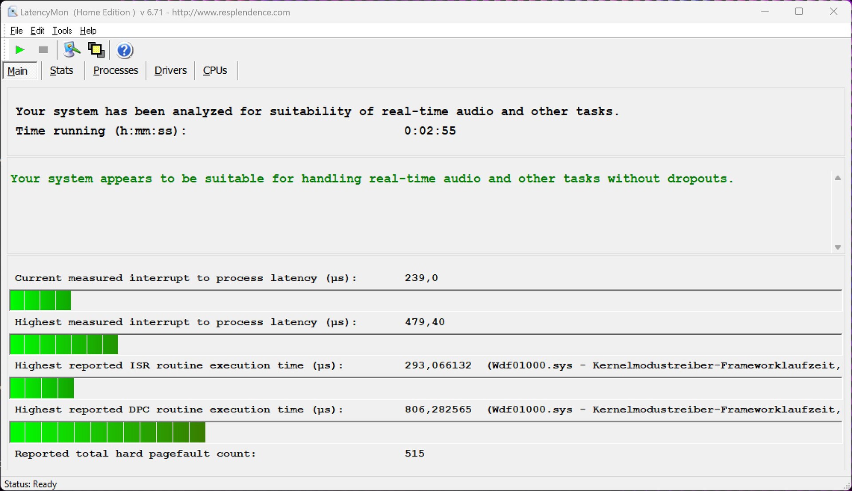The width and height of the screenshot is (852, 491).
Task: Click the Status: Ready status bar text
Action: click(x=31, y=484)
